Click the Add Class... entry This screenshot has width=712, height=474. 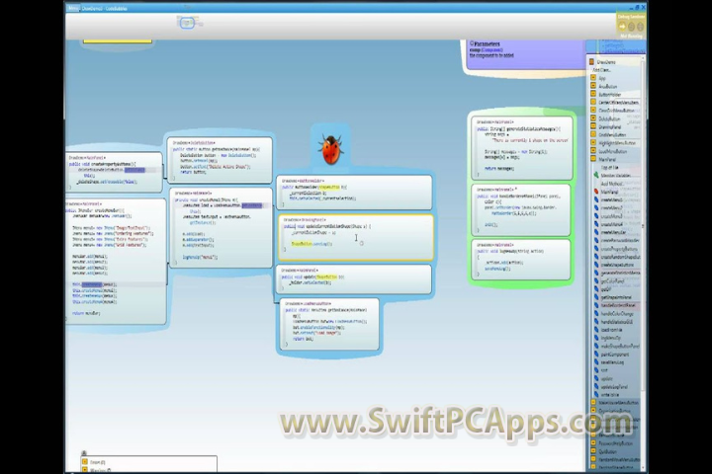601,70
